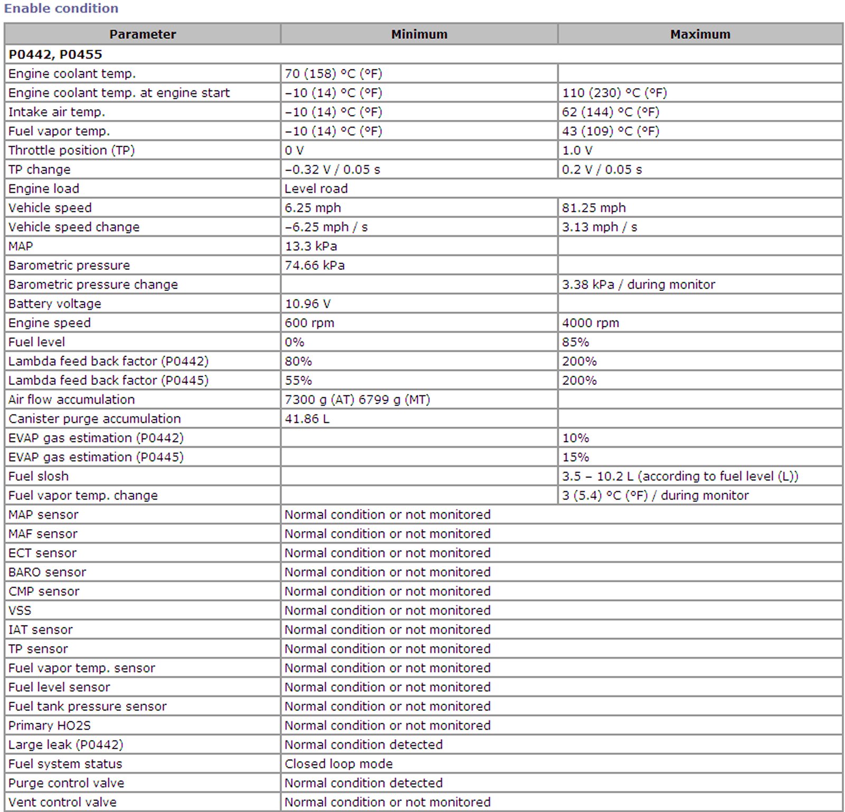Click the Maximum column header

pyautogui.click(x=700, y=34)
